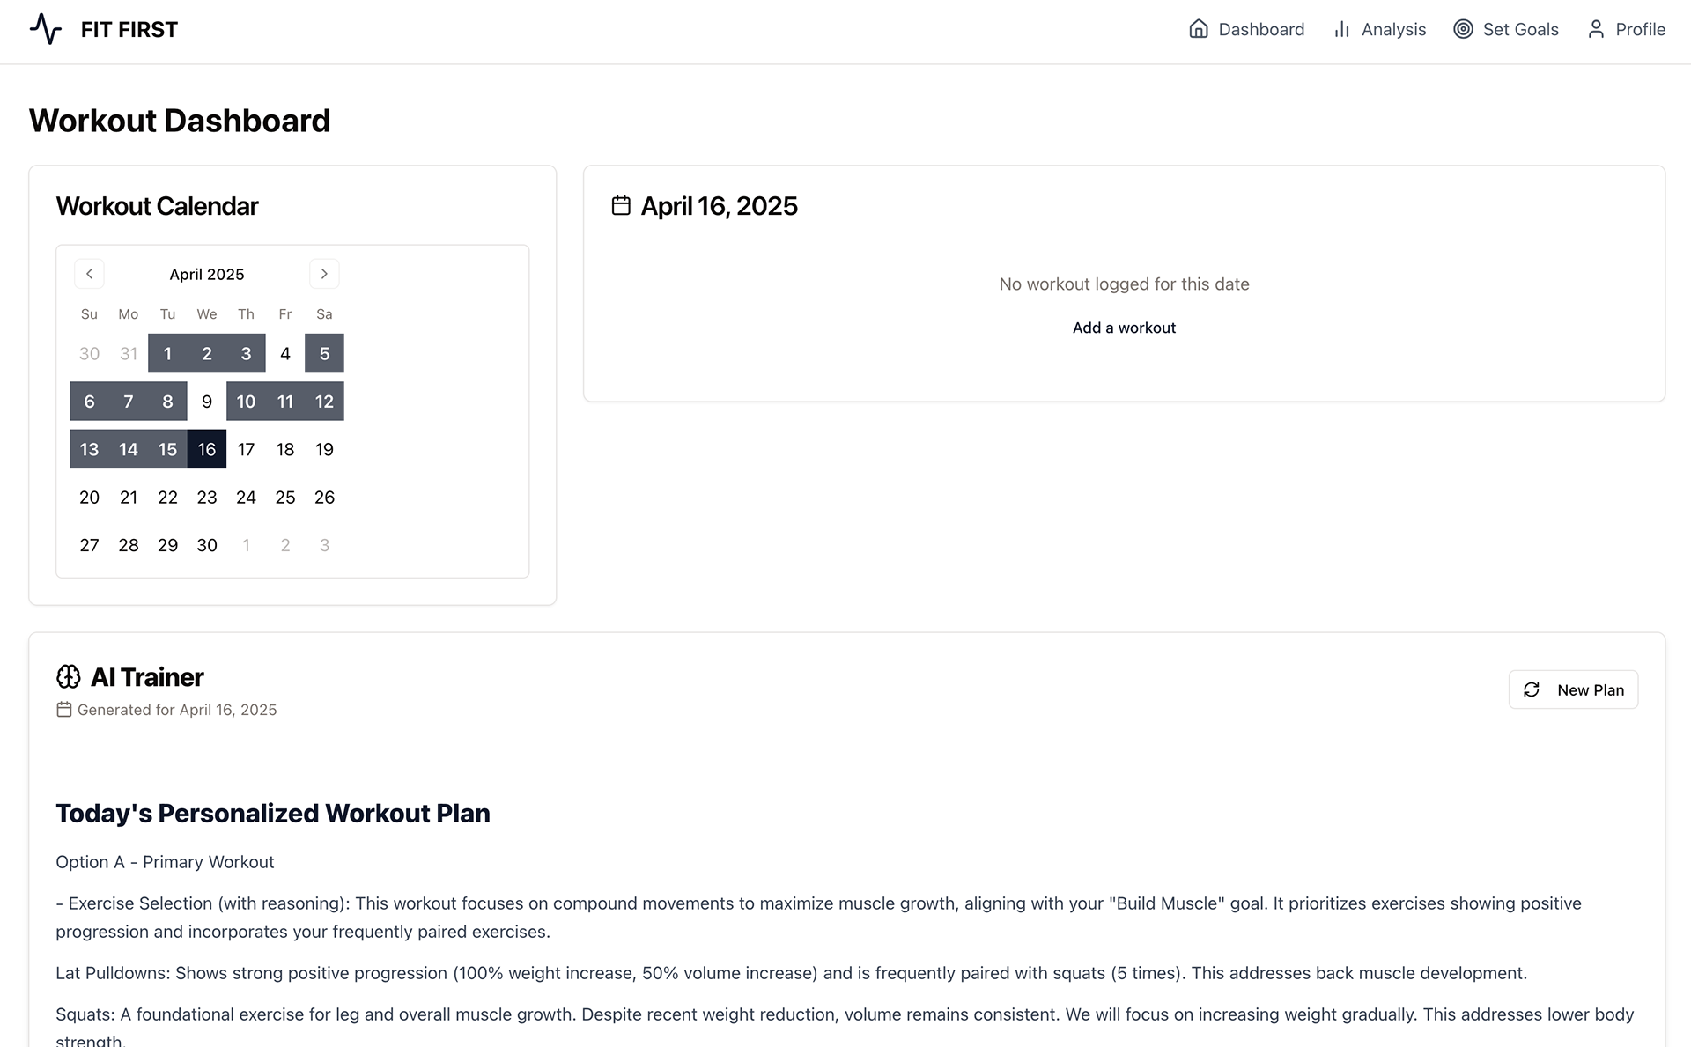The image size is (1691, 1047).
Task: Click the refresh icon in New Plan button
Action: [x=1532, y=689]
